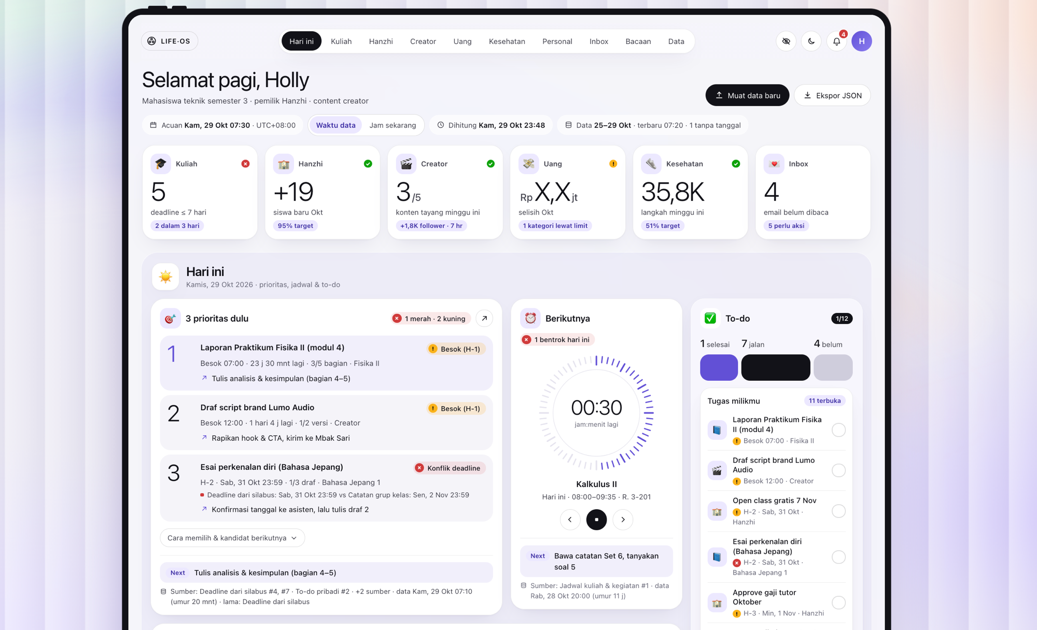Switch to the Uang tab
Screen dimensions: 1037x630
(463, 41)
